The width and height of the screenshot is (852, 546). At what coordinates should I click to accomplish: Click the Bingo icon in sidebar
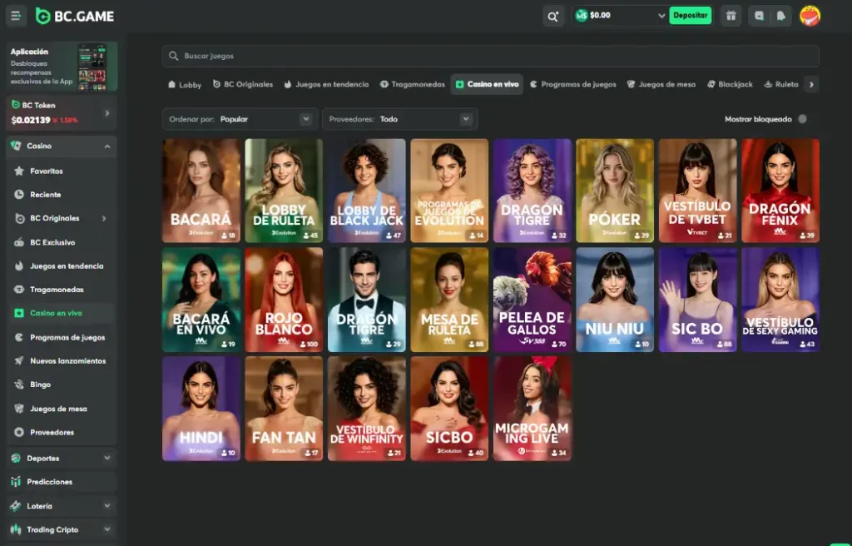point(19,385)
